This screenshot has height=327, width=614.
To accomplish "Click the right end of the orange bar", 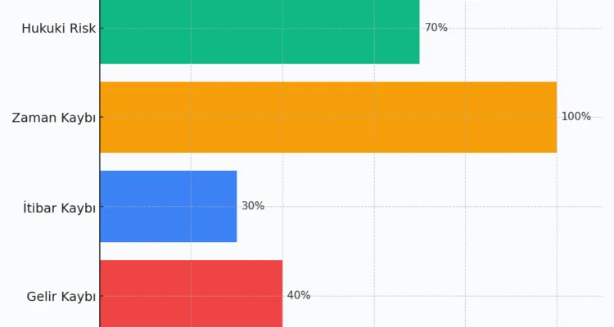I will coord(554,117).
